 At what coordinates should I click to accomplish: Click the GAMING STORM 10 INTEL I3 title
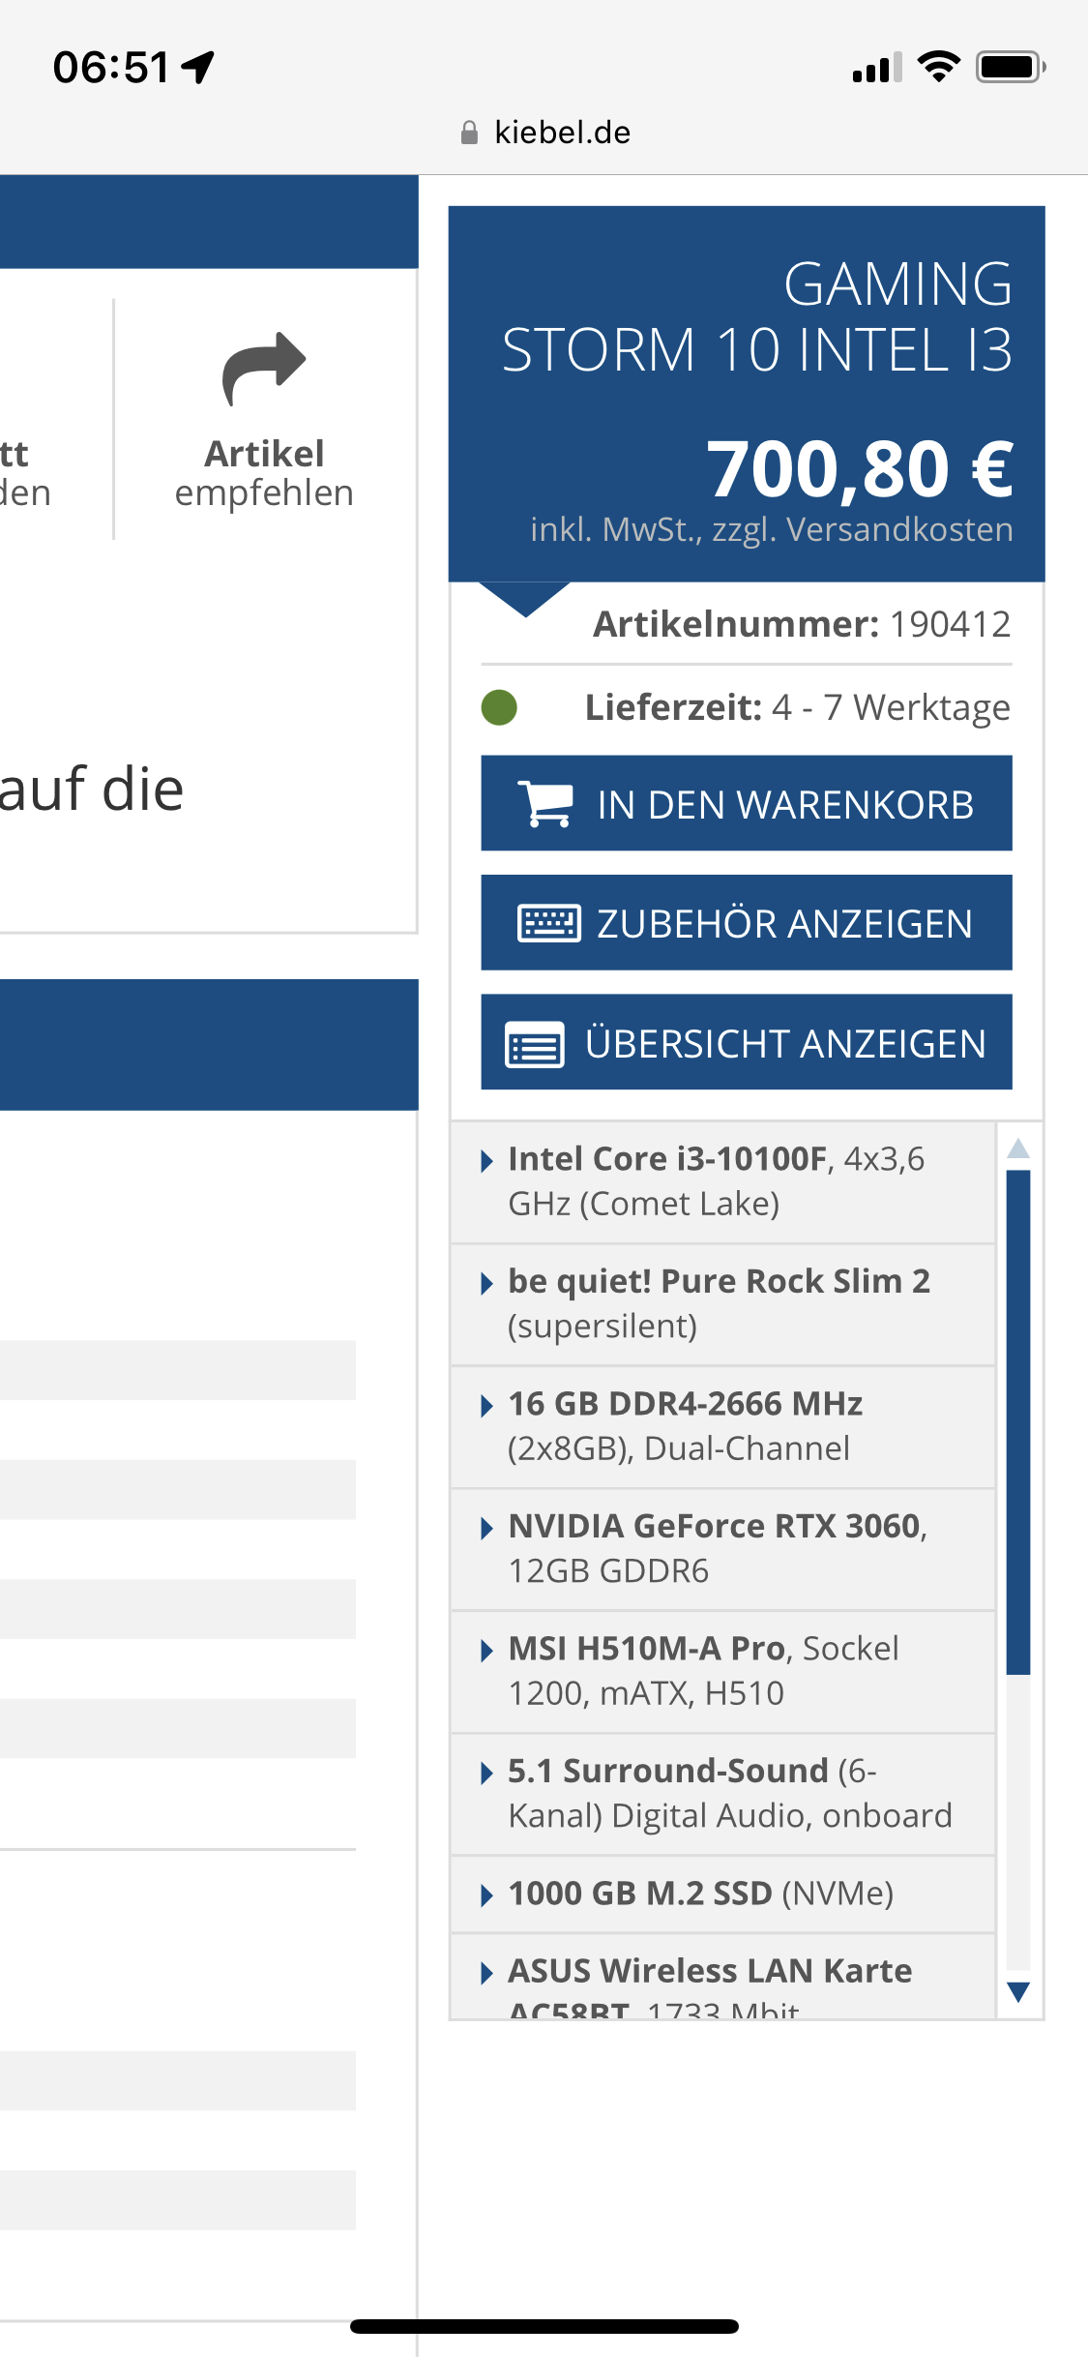(757, 316)
